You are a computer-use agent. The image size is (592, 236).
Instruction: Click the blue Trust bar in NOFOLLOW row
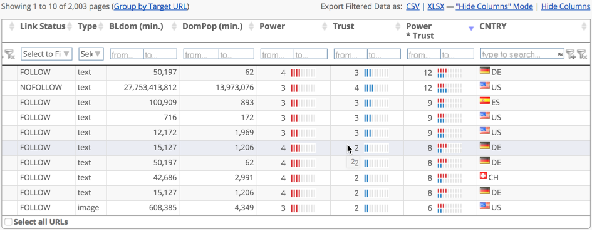pos(376,88)
